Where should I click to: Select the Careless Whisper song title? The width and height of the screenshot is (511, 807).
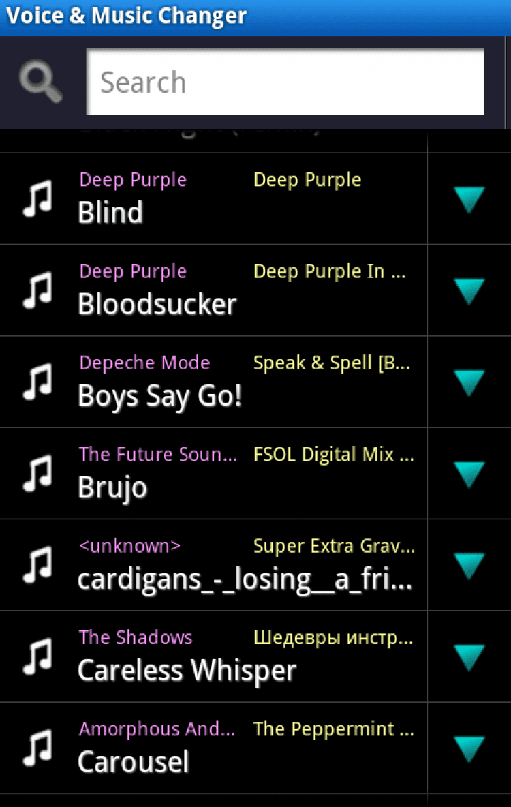tap(187, 671)
